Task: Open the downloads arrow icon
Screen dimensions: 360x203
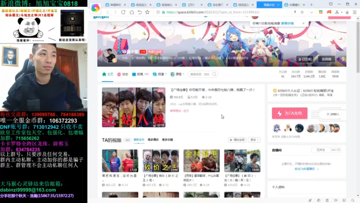Action: click(347, 12)
